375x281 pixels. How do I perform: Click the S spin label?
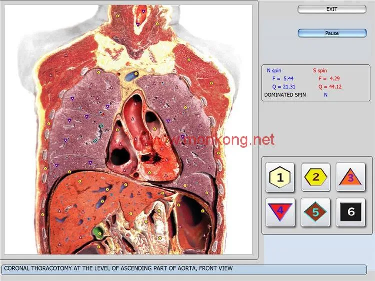point(320,71)
